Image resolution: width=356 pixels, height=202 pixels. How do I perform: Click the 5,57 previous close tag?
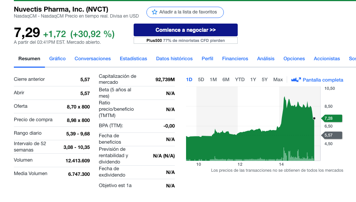[x=332, y=135]
